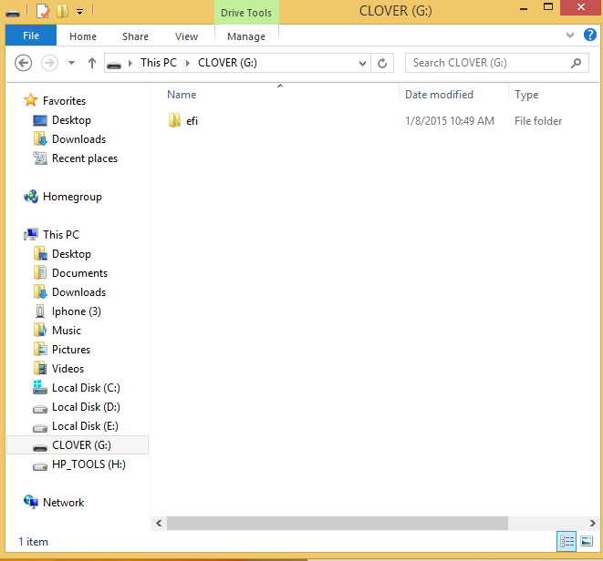The width and height of the screenshot is (603, 561).
Task: Open the Videos folder
Action: coord(68,369)
